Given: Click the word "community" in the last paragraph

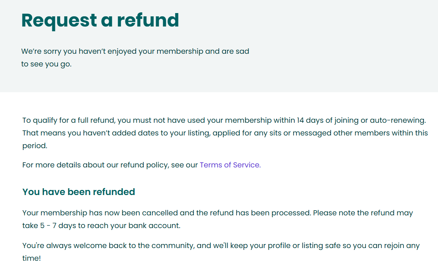Looking at the screenshot, I should point(172,245).
